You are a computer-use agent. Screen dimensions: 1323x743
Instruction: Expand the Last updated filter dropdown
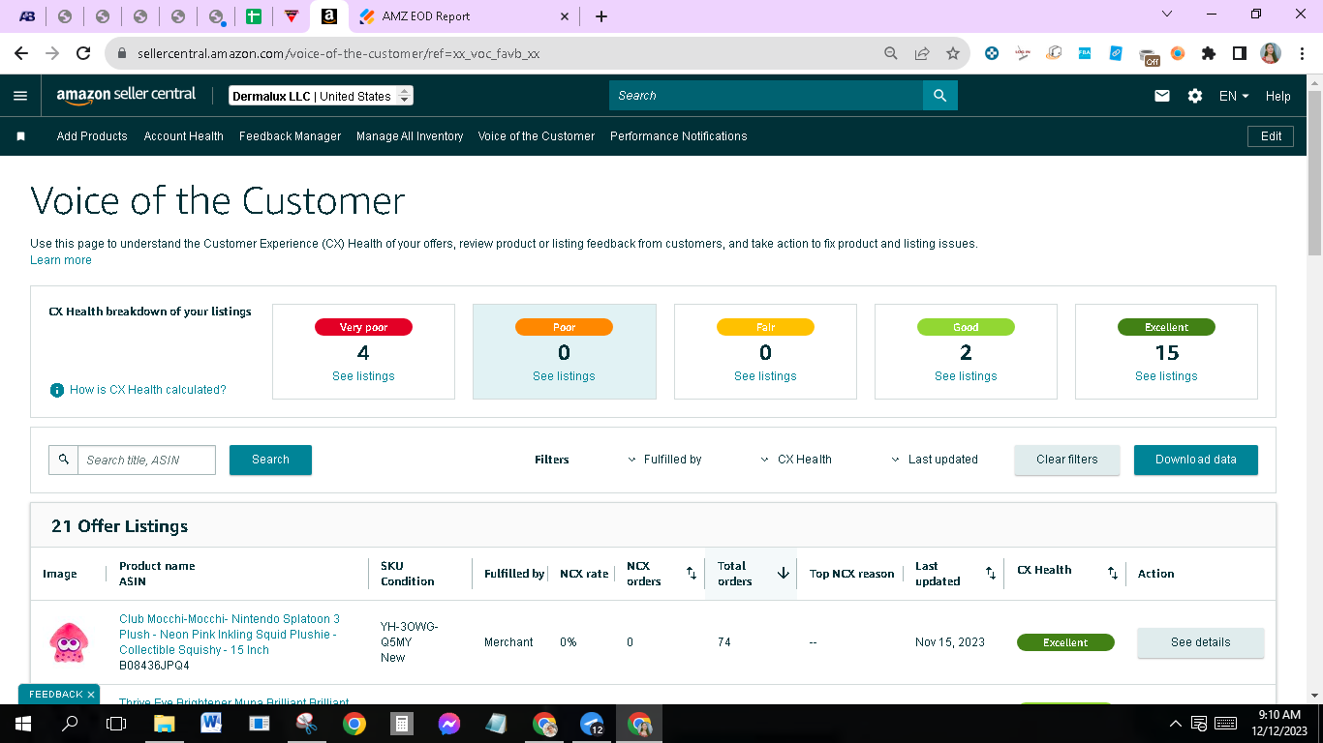[935, 460]
